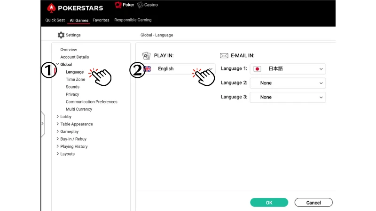Click the Settings gear icon
Image resolution: width=376 pixels, height=211 pixels.
(x=61, y=35)
